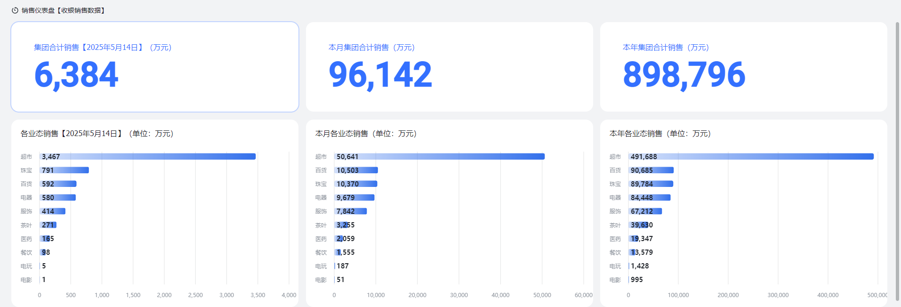Click the 超市 bar showing 491,688

pos(751,156)
